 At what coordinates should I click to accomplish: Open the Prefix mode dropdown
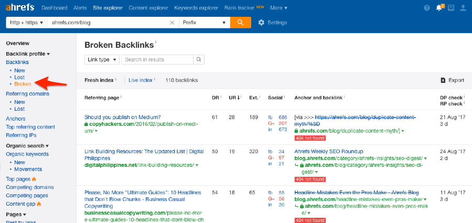pyautogui.click(x=205, y=23)
